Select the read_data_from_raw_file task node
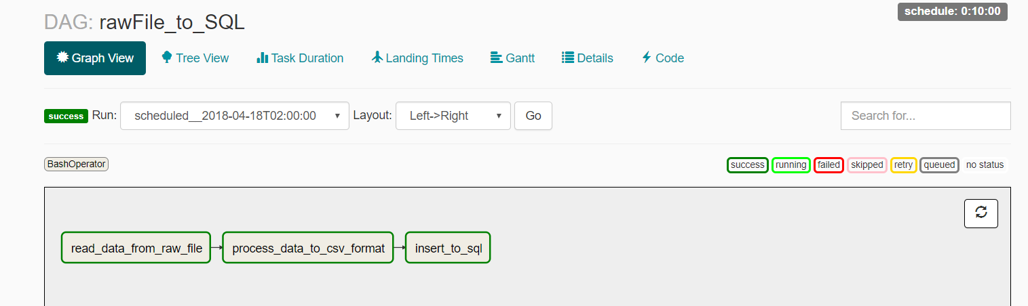Screen dimensions: 1028x306 tap(136, 248)
